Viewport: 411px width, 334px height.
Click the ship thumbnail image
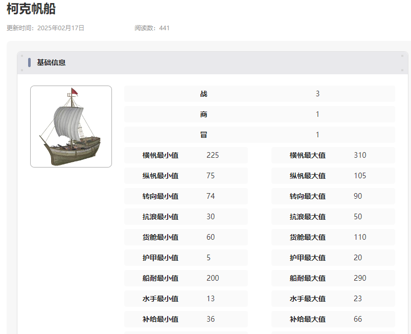tap(71, 127)
